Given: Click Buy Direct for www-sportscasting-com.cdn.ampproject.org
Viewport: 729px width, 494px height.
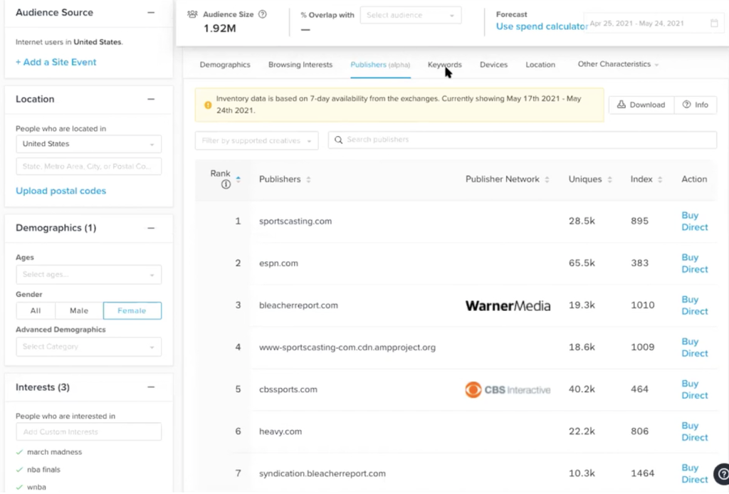Looking at the screenshot, I should 695,347.
